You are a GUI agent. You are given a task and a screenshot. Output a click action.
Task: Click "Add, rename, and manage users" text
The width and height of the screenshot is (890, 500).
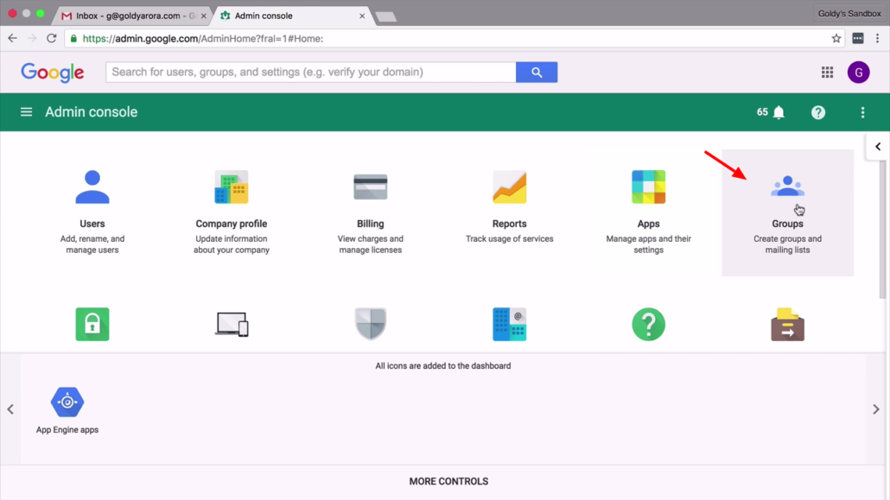coord(92,244)
